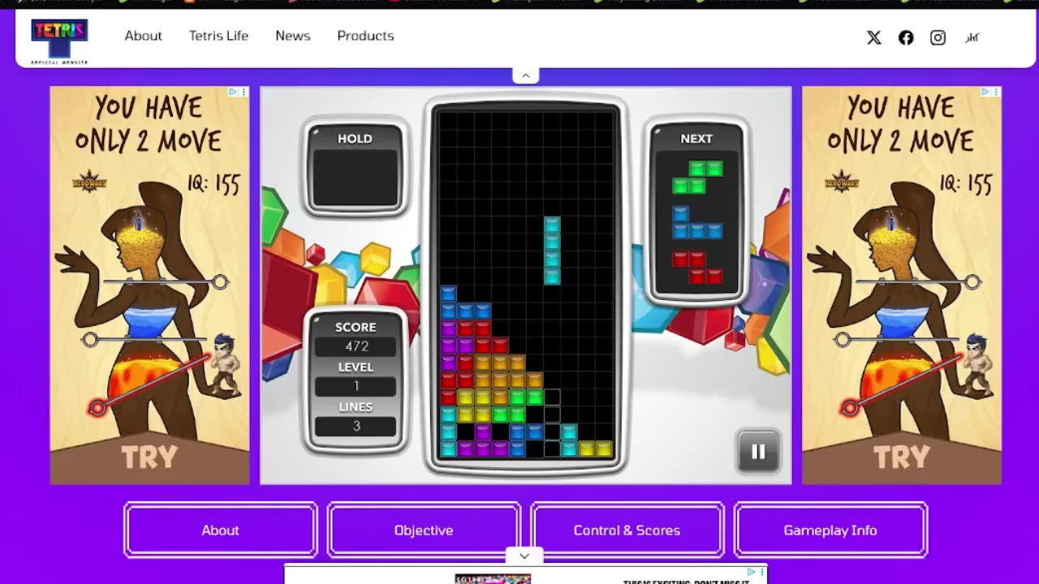Click the empty HOLD piece box
This screenshot has height=584, width=1039.
tap(356, 177)
